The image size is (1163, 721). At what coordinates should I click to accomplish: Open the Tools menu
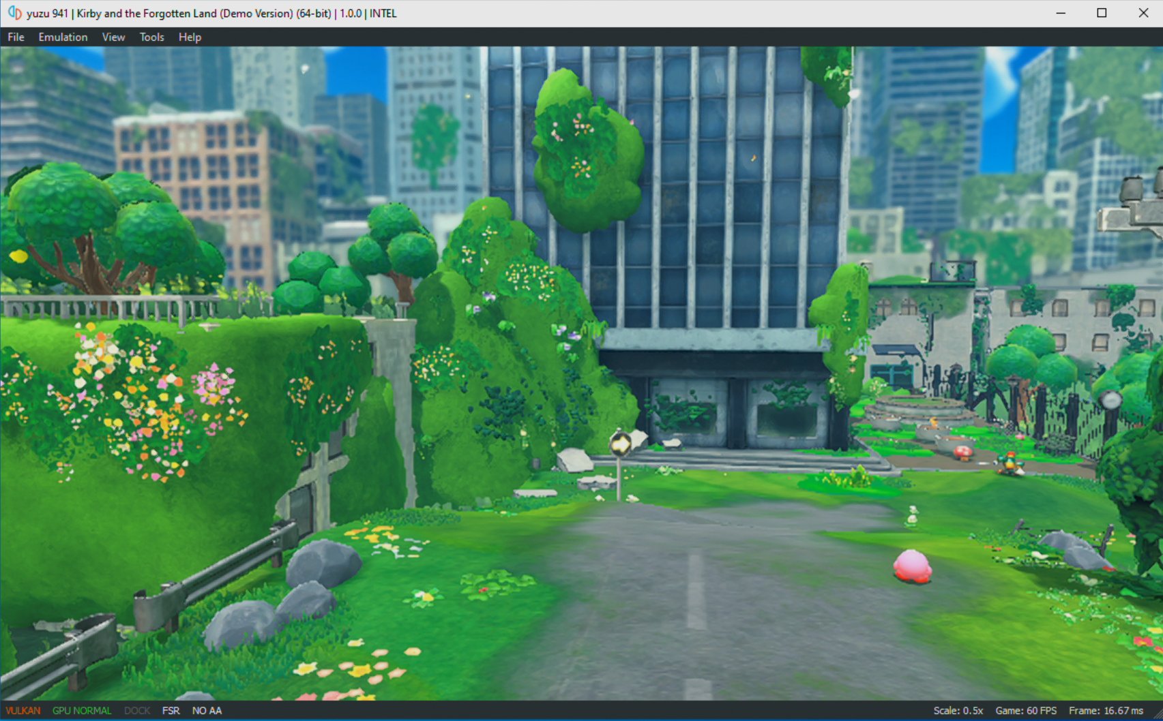coord(151,37)
